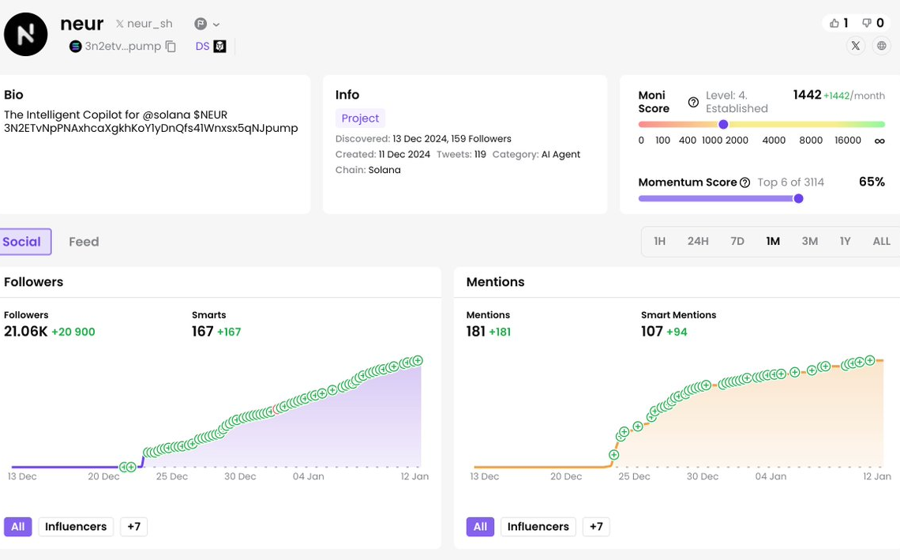Switch to the Feed tab
Screen dimensions: 900x560
(x=84, y=242)
